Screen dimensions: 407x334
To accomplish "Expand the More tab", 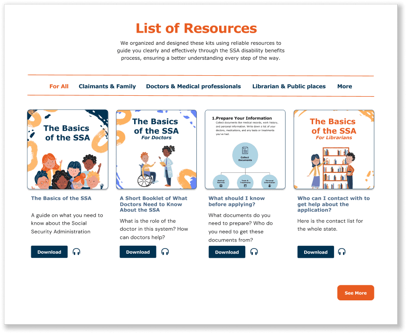I will click(x=345, y=86).
